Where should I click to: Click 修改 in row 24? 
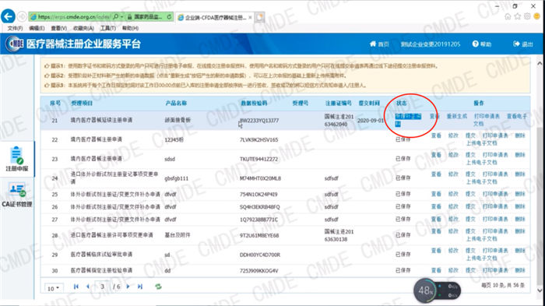pos(453,174)
